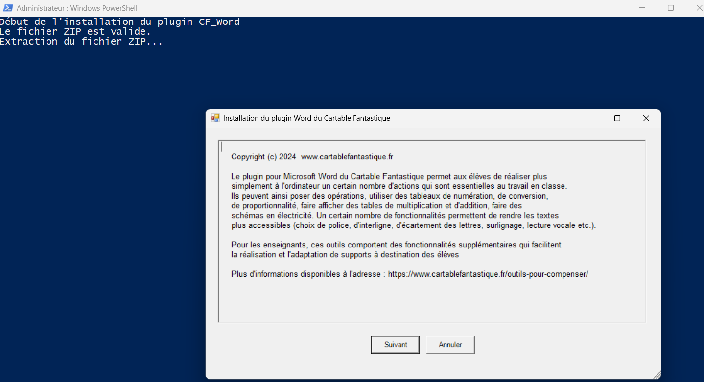Click the line starting "Le plugin pour Microsoft Word"
This screenshot has width=704, height=382.
(389, 177)
